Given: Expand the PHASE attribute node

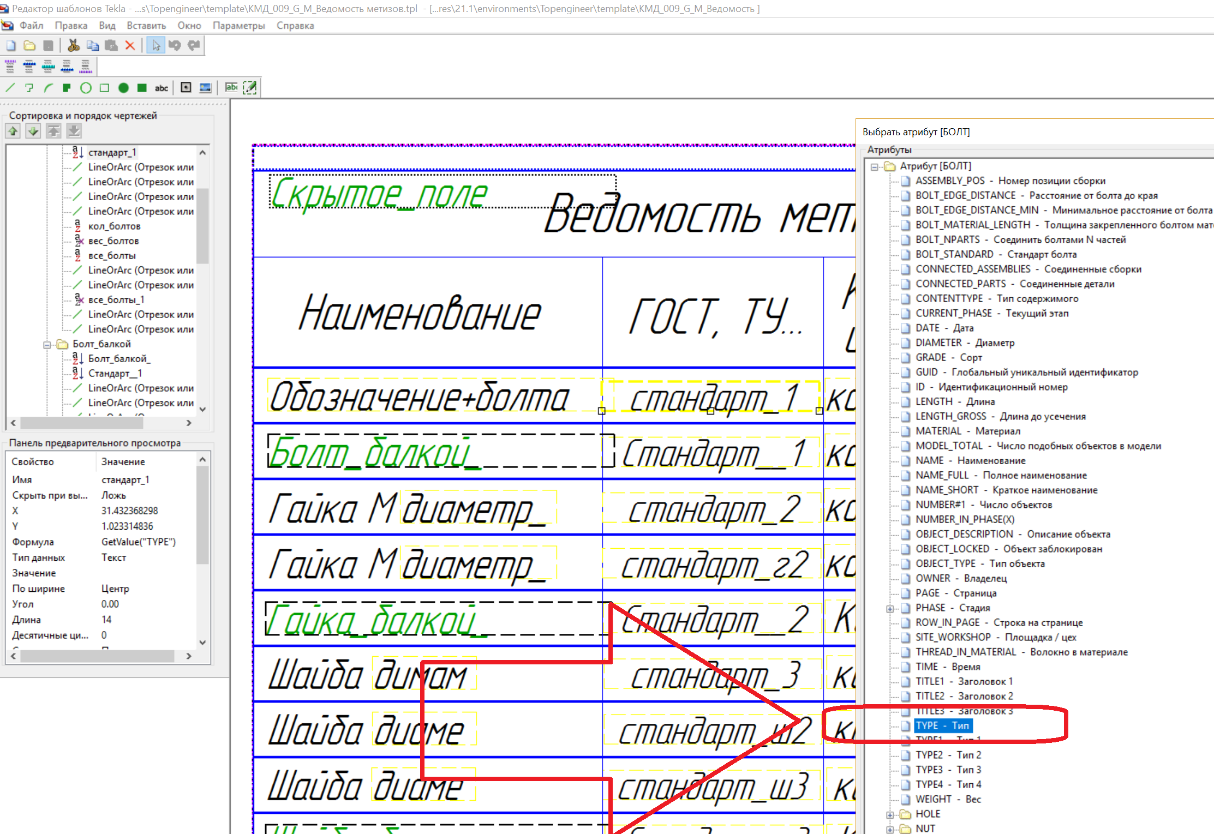Looking at the screenshot, I should click(890, 608).
